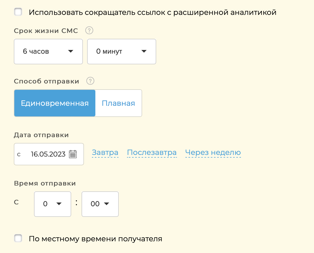Viewport: 314px width, 253px height.
Task: Click the По местному времени получателя label text
Action: point(95,239)
